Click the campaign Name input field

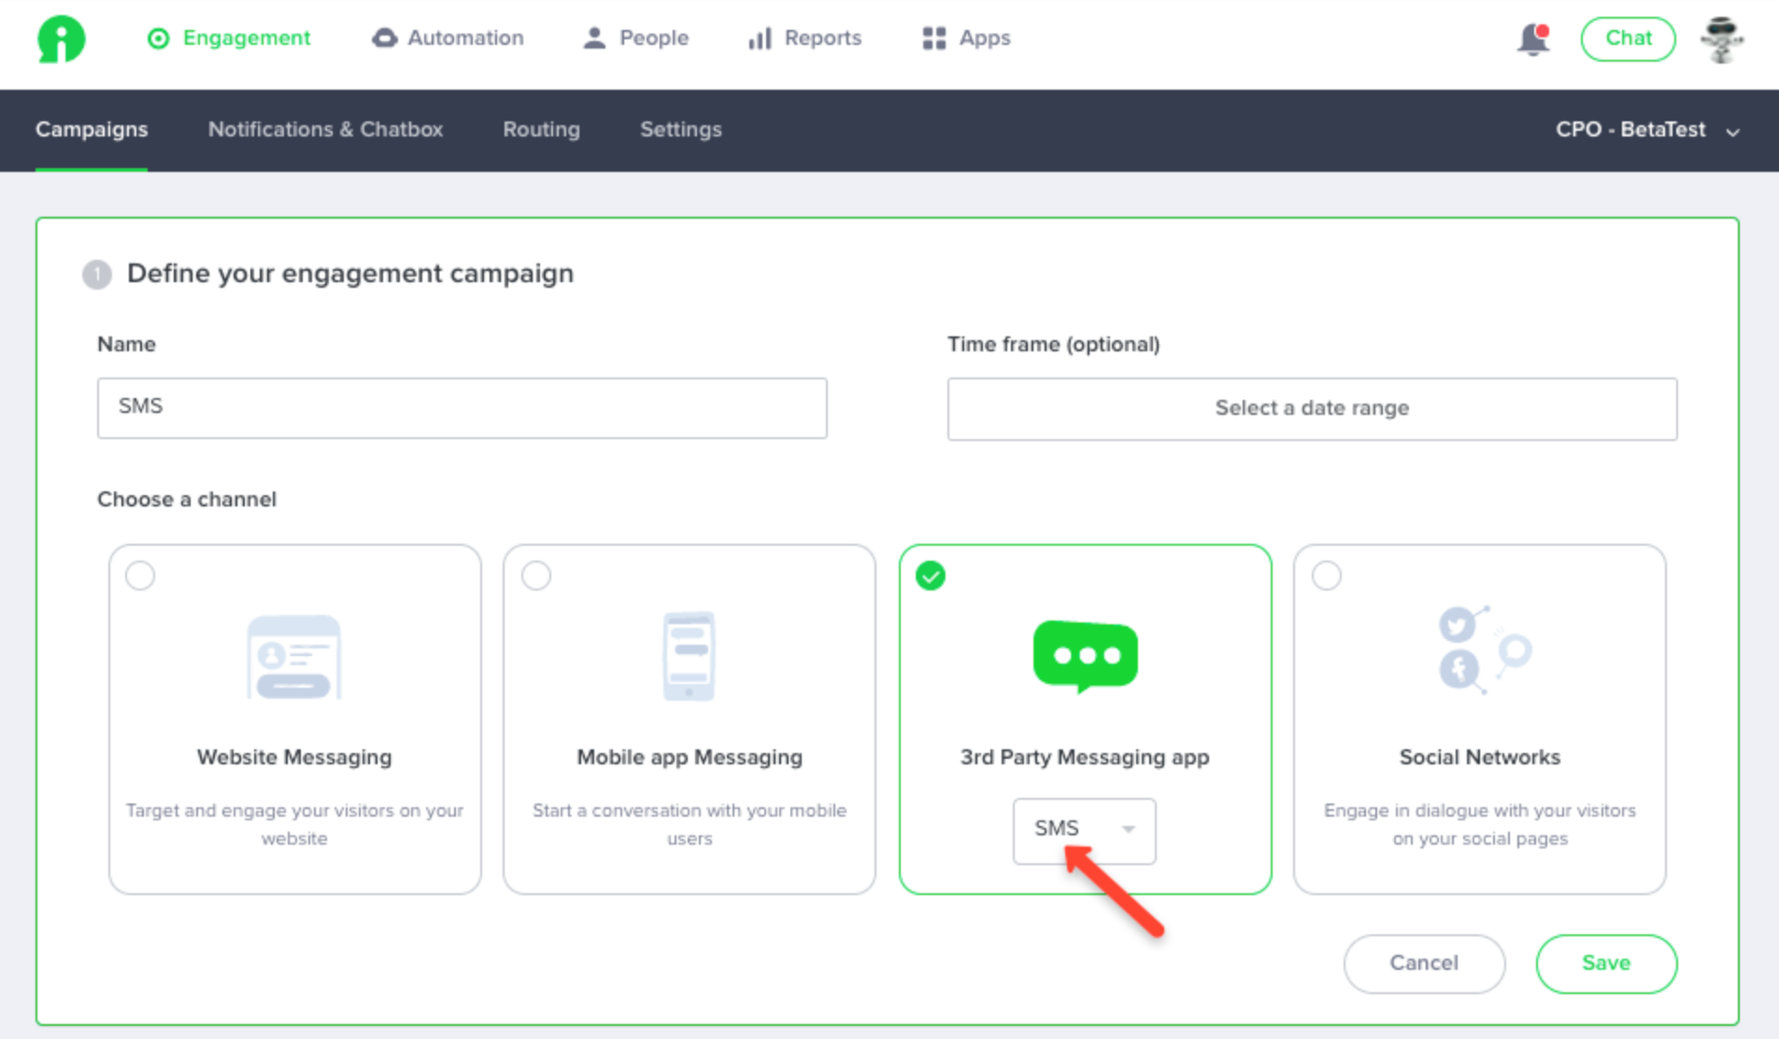click(462, 407)
